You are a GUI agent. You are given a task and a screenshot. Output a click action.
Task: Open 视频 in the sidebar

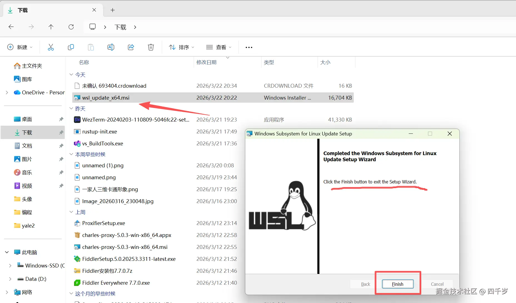[x=23, y=186]
